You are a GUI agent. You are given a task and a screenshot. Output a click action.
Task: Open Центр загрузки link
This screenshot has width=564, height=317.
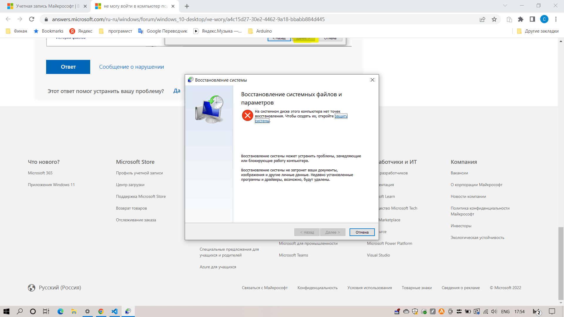click(x=130, y=185)
